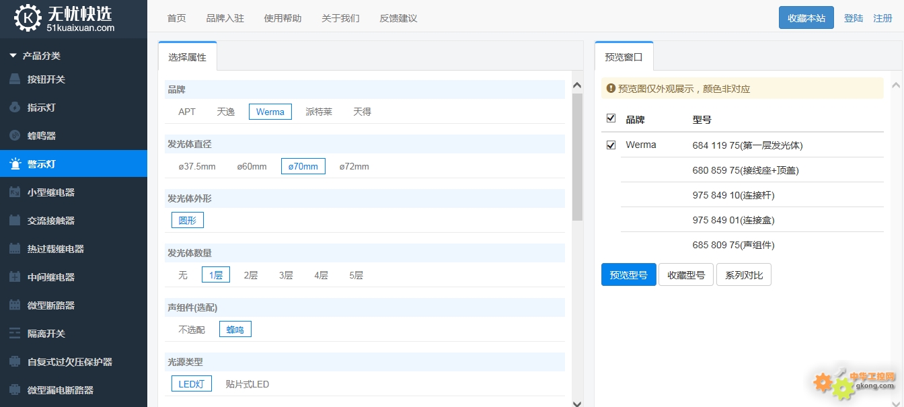Click the 无忧快选 gear logo icon
Image resolution: width=904 pixels, height=407 pixels.
[28, 18]
